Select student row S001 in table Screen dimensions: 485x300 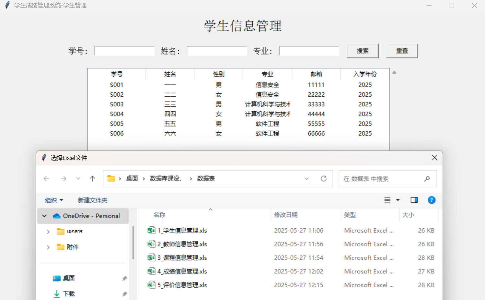point(238,85)
